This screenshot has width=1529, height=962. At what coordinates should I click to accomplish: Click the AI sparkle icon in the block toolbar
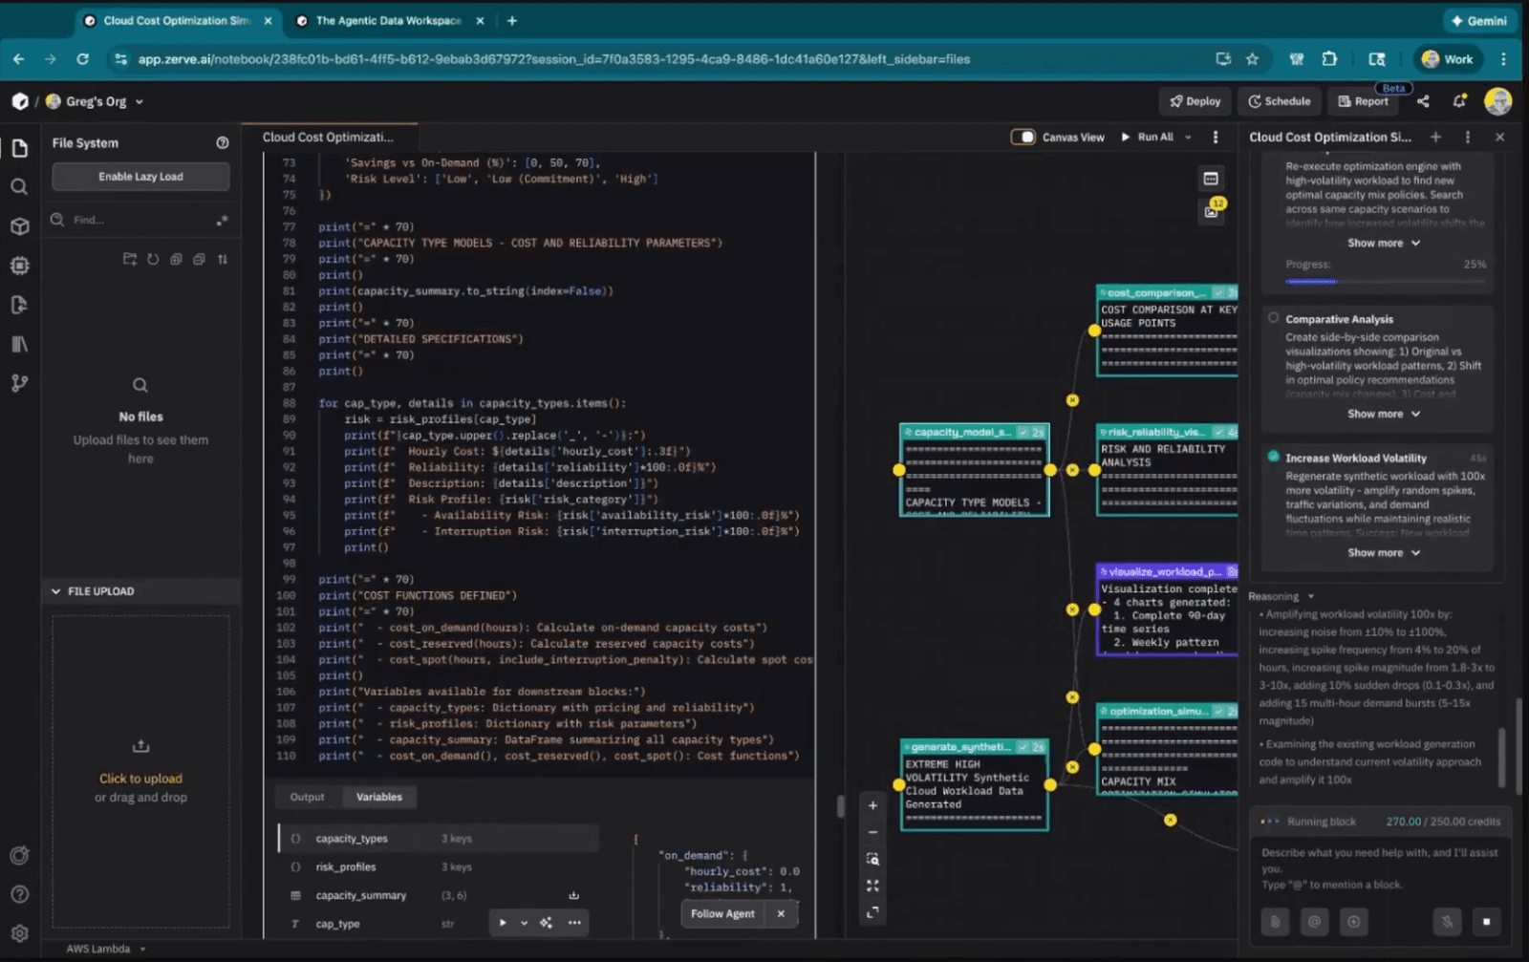[x=546, y=923]
